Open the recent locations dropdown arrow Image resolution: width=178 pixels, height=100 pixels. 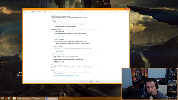[29, 12]
